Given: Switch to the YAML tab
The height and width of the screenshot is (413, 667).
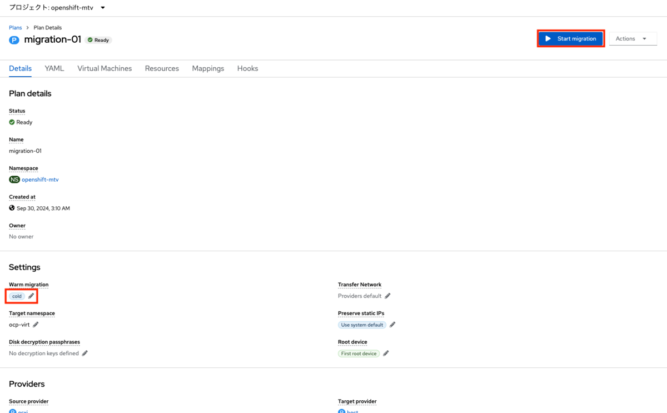Looking at the screenshot, I should (x=54, y=68).
